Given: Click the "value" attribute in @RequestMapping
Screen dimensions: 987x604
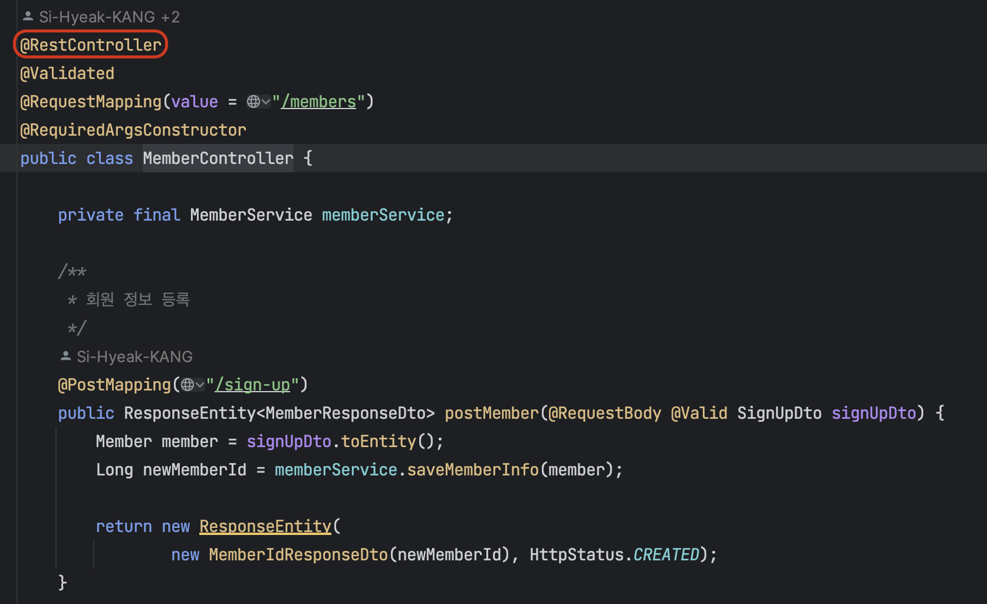Looking at the screenshot, I should 195,101.
